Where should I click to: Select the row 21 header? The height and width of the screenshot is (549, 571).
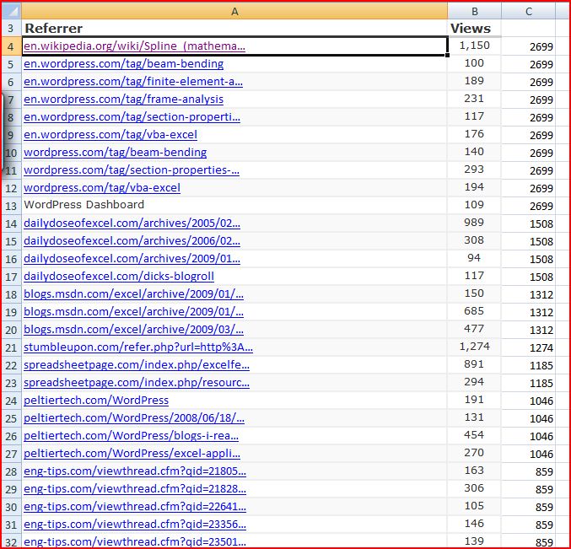click(11, 347)
